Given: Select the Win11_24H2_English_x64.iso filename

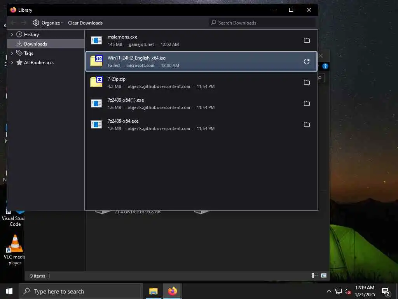Looking at the screenshot, I should tap(136, 58).
